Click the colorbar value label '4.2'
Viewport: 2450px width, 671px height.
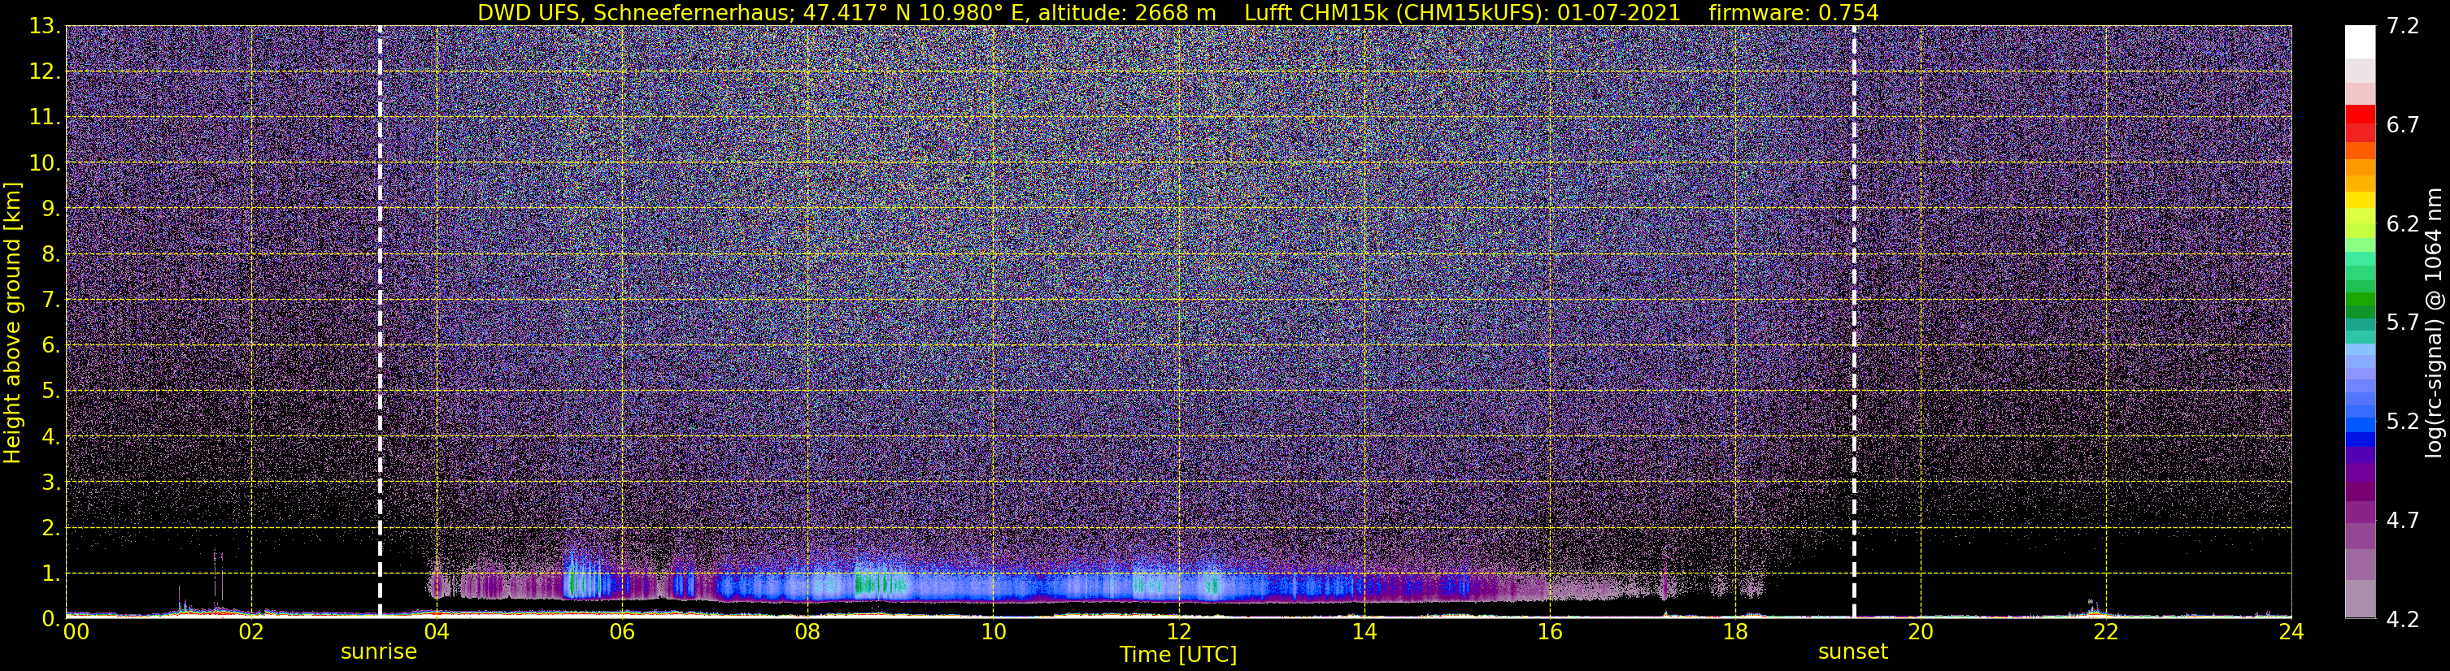point(2403,620)
